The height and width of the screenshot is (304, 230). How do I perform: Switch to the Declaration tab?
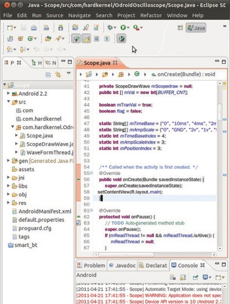pyautogui.click(x=153, y=265)
